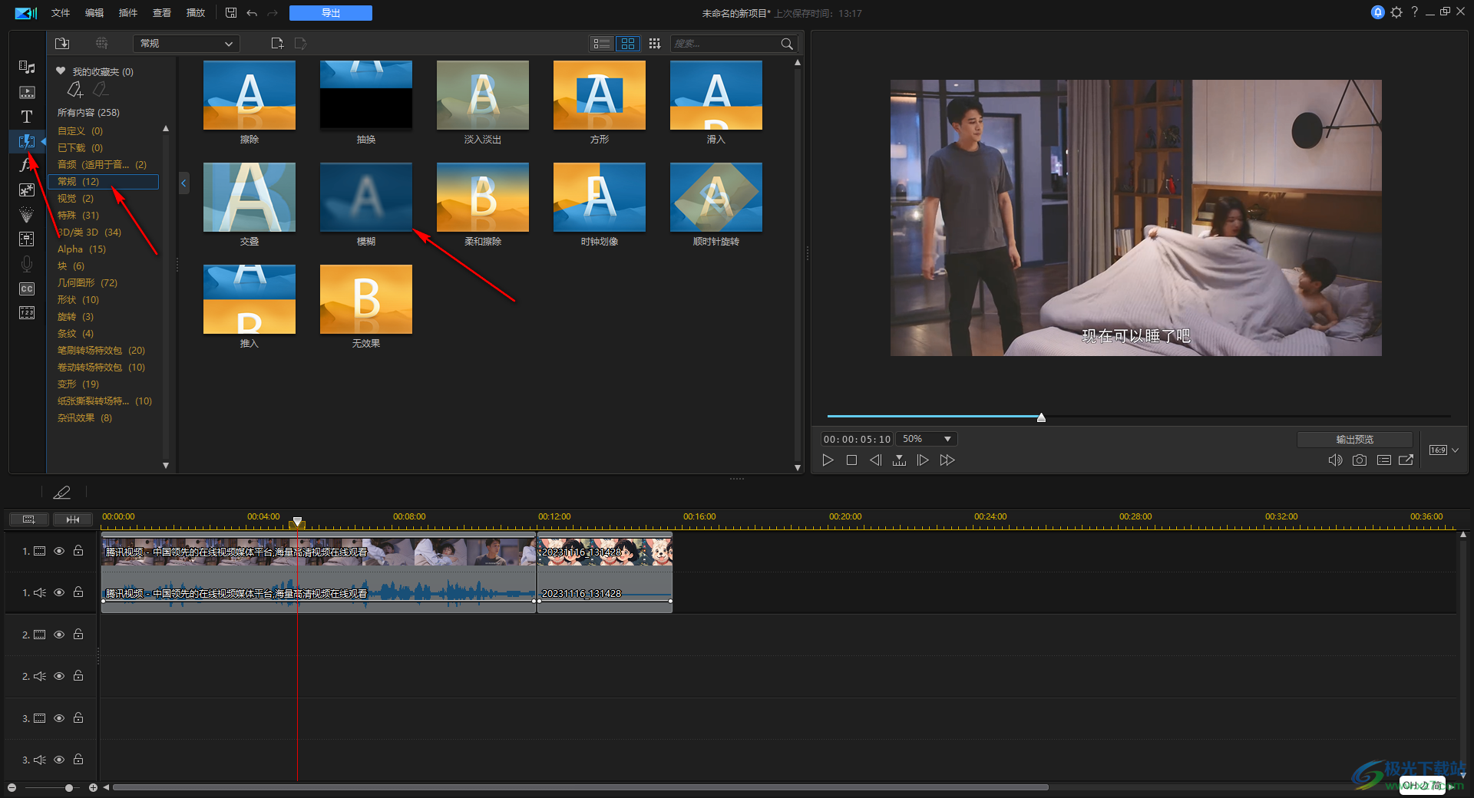Select the 模糊 transition thumbnail
The width and height of the screenshot is (1474, 798).
366,196
